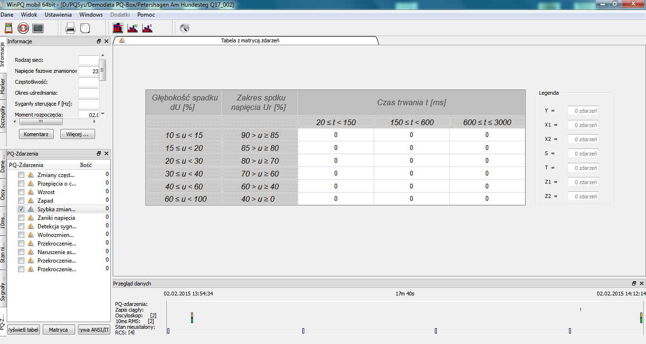Screen dimensions: 646x344
Task: Click the triangle icon beside Wzrost
Action: (31, 192)
